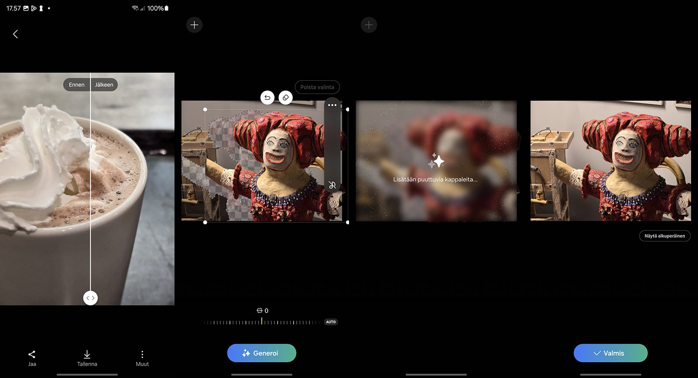Click the undo arrow above the image
This screenshot has height=378, width=698.
click(267, 98)
